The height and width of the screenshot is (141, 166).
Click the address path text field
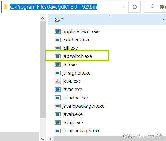[65, 7]
